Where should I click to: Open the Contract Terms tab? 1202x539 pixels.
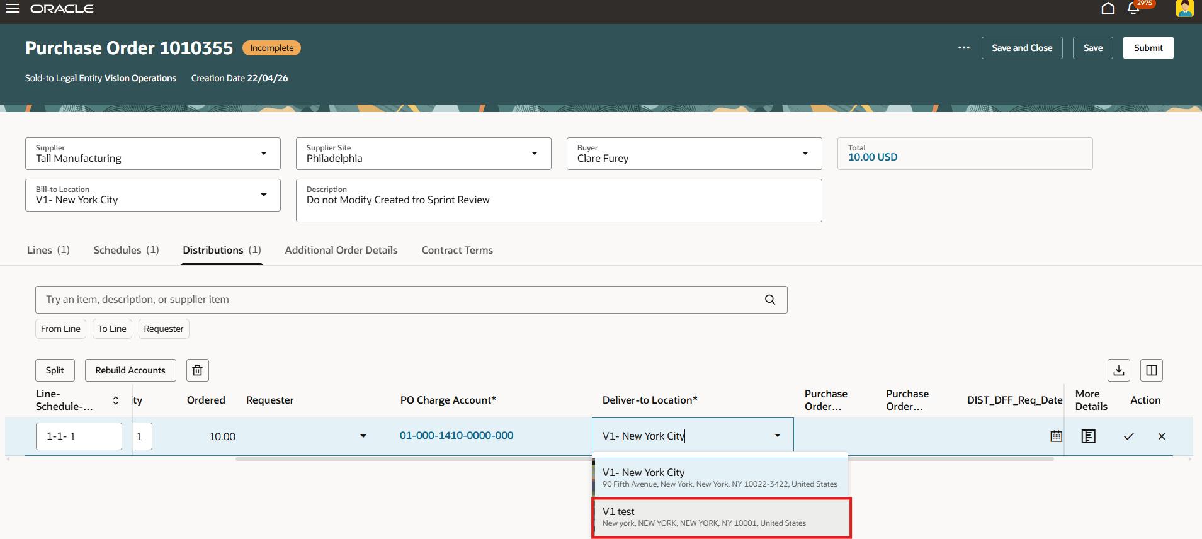click(457, 250)
